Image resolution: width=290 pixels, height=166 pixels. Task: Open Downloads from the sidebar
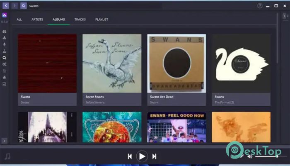[5, 38]
